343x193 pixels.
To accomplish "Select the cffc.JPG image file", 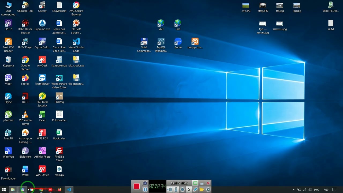I will click(x=246, y=8).
